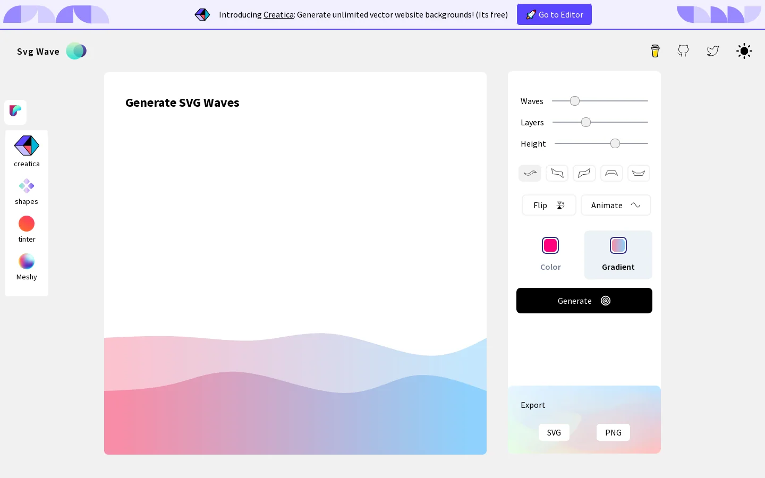The height and width of the screenshot is (478, 765).
Task: Click the generated wave preview
Action: coord(295,394)
